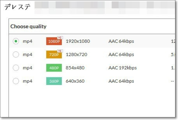Click AAC 64kbps in the 360P row

click(x=121, y=81)
